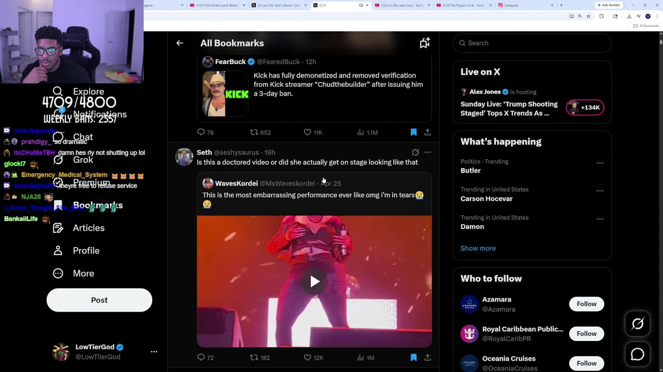Open the Kick streamer image in FearBuck post
The image size is (663, 372).
(x=225, y=94)
